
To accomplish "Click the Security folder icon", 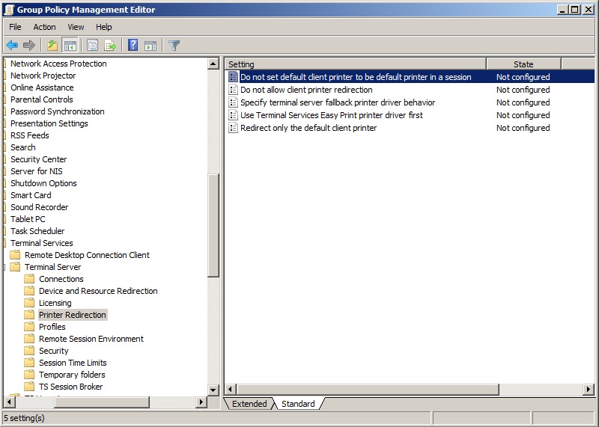I will (x=29, y=351).
